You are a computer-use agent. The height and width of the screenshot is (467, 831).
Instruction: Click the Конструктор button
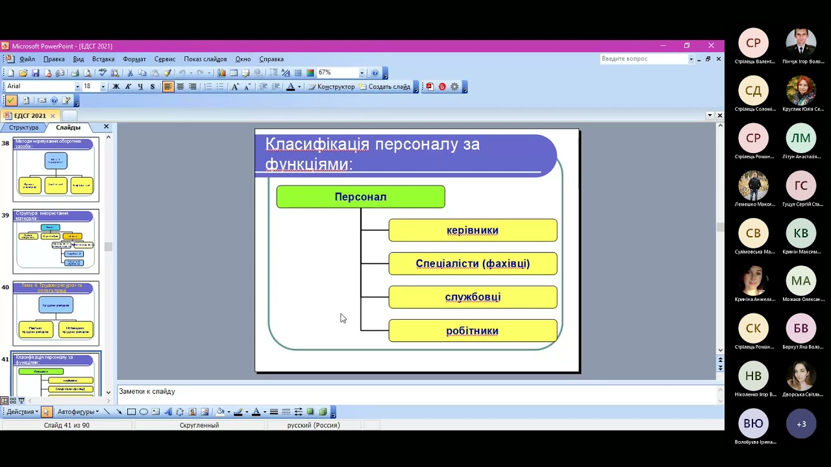(x=331, y=86)
